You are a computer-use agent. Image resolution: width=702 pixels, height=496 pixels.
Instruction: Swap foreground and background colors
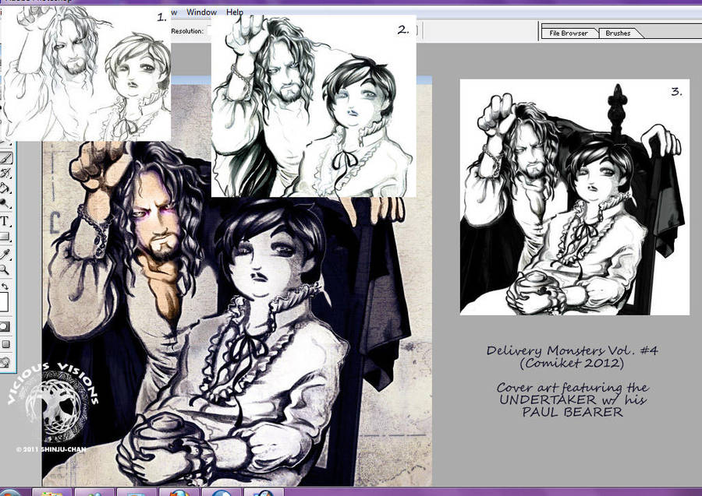pyautogui.click(x=5, y=286)
